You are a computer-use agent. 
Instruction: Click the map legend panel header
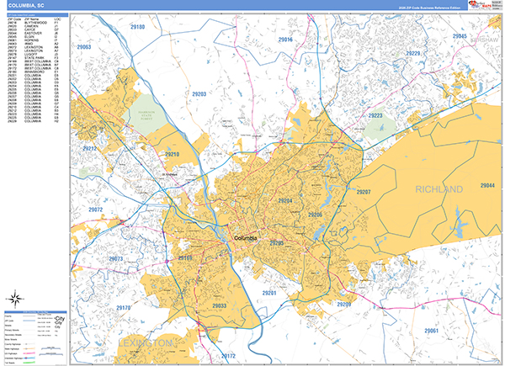[x=34, y=310]
